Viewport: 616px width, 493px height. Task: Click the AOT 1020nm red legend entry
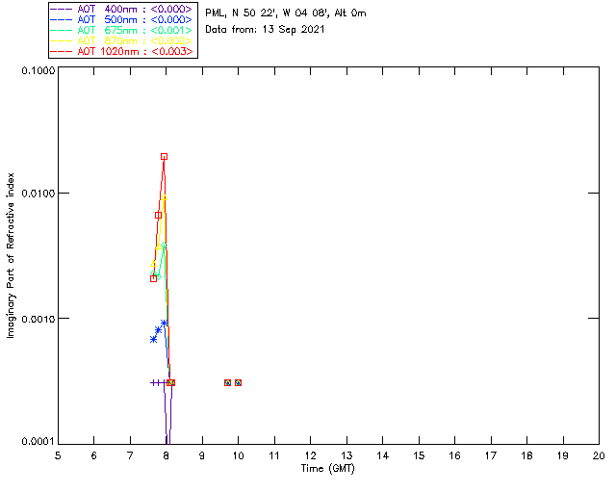point(122,51)
